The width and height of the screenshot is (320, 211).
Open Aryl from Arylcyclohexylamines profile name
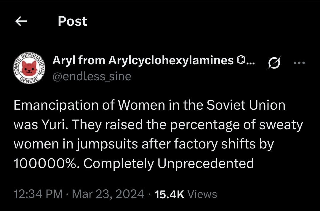click(x=143, y=60)
